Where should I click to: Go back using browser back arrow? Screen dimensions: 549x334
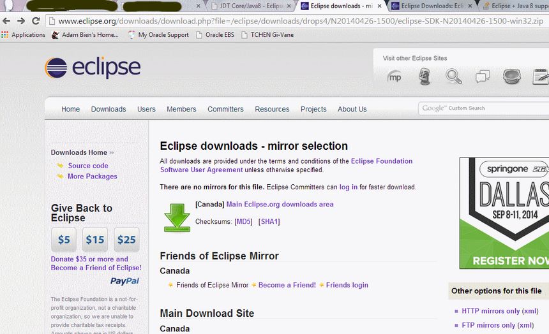6,20
